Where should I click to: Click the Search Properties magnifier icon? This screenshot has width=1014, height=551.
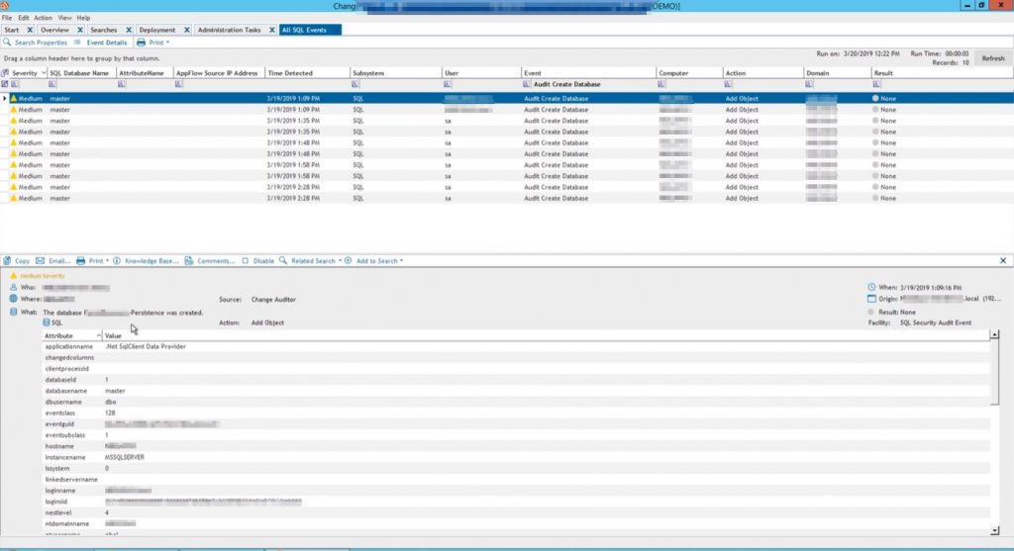tap(8, 43)
